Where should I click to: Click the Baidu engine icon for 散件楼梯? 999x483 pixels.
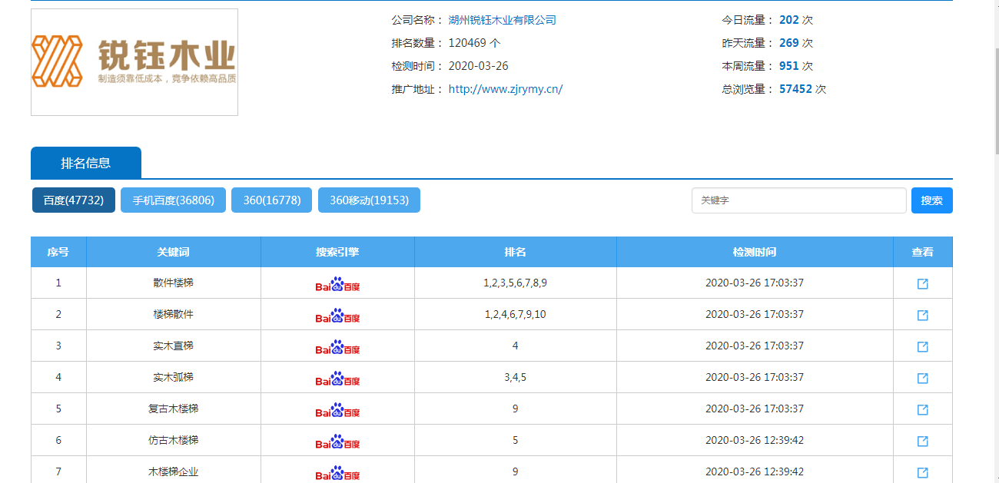pos(337,284)
